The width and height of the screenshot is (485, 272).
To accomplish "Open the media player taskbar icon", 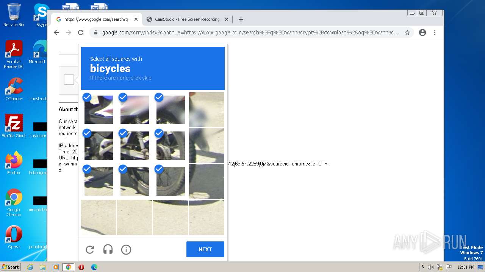I will pos(56,267).
